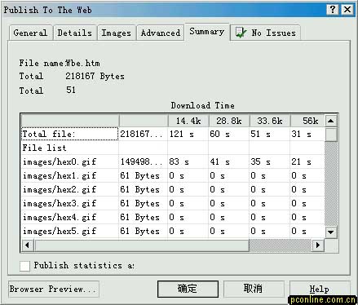
Task: Select images/hex3.gif in the file list
Action: tap(70, 203)
